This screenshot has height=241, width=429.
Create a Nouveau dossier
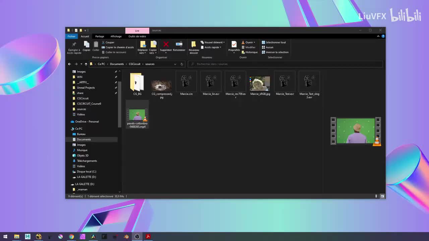pyautogui.click(x=194, y=47)
